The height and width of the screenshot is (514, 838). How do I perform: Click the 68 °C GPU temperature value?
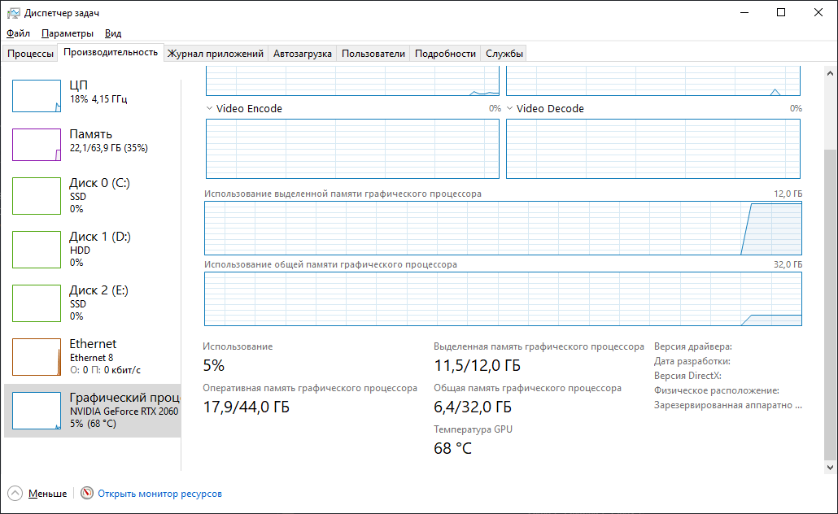452,448
